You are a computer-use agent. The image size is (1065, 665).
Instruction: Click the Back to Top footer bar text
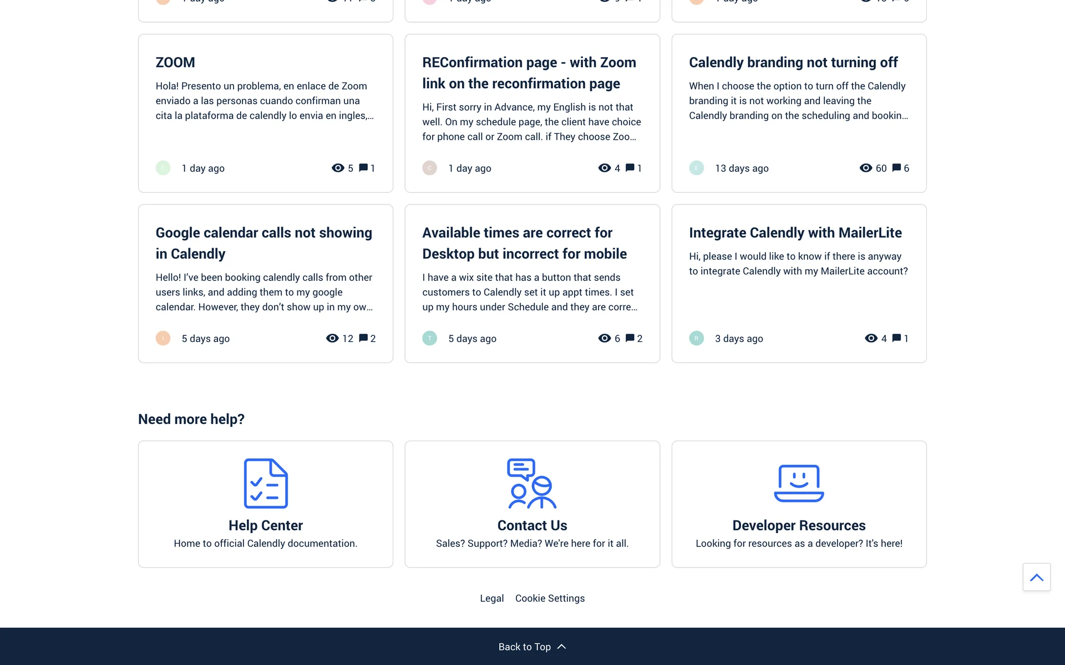(524, 647)
